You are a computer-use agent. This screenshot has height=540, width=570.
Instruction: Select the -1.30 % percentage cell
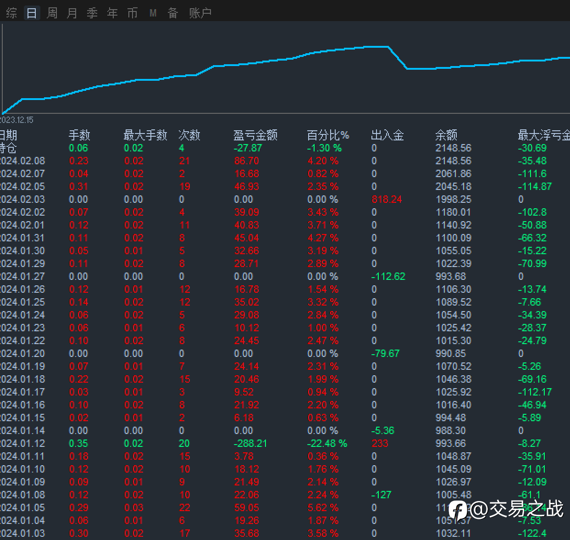pos(324,148)
